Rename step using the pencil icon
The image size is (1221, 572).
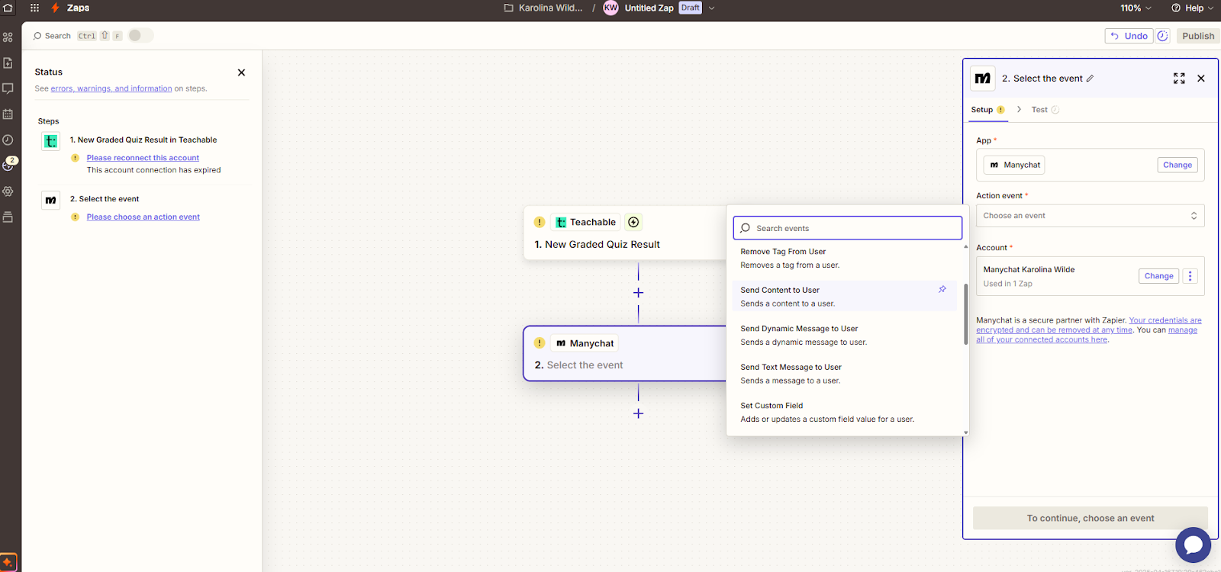[x=1090, y=79]
